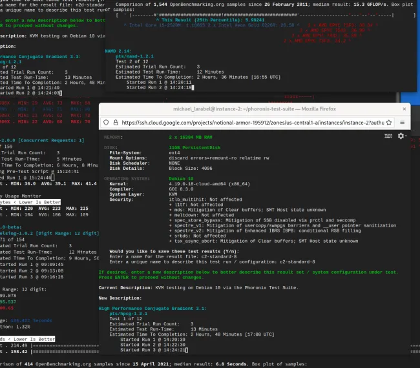420x368 pixels.
Task: Click the 'srbds: Not affected' line
Action: (198, 236)
